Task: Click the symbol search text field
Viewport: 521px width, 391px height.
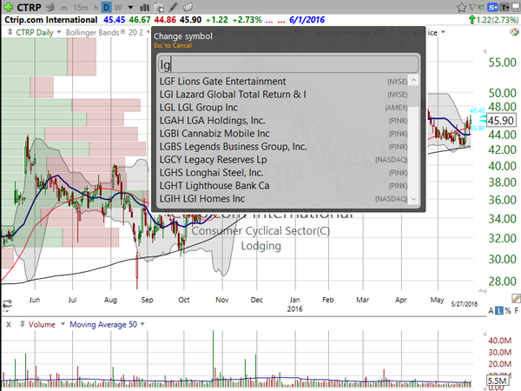Action: 288,64
